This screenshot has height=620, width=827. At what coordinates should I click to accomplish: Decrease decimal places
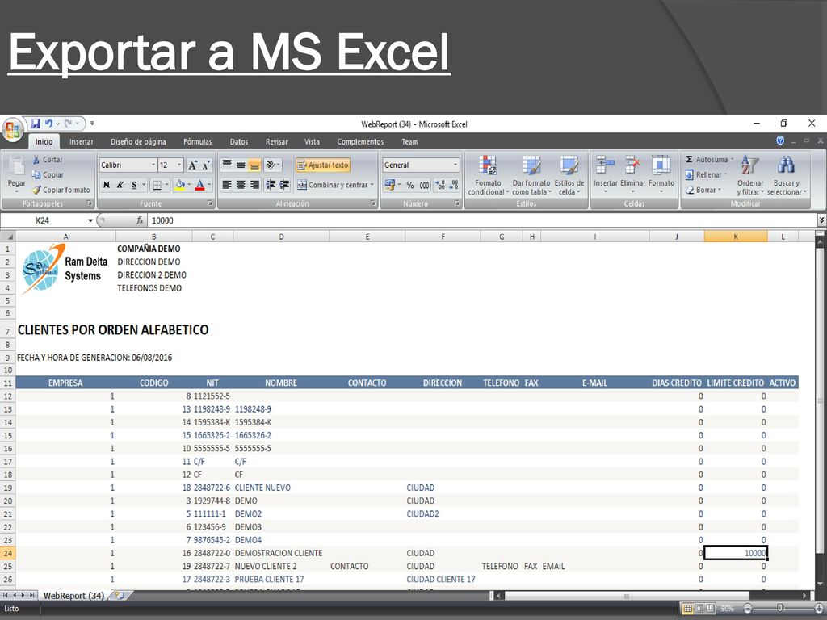tap(453, 185)
